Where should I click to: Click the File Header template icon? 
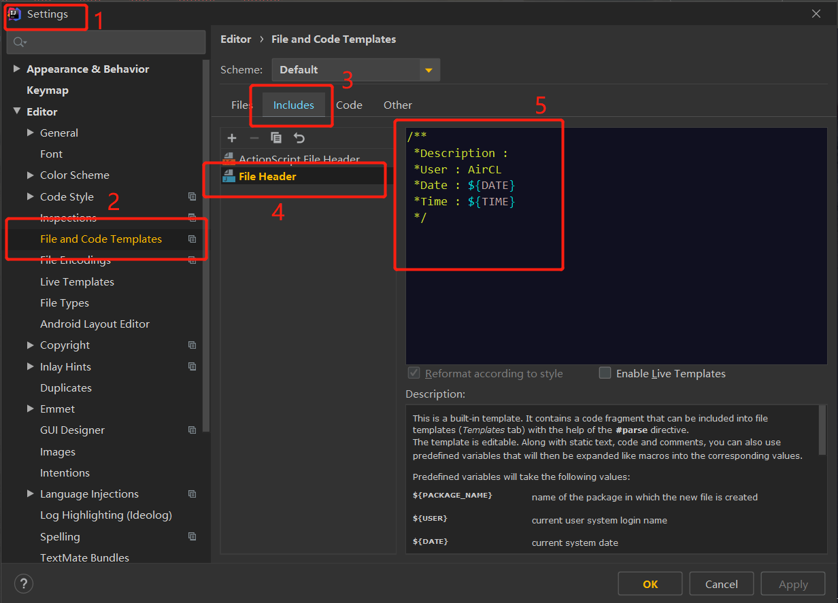tap(229, 176)
